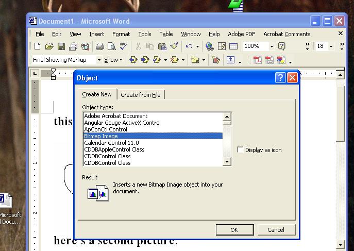Click the Tables and Borders icon
Screen dimensions: 354x251
tap(222, 46)
